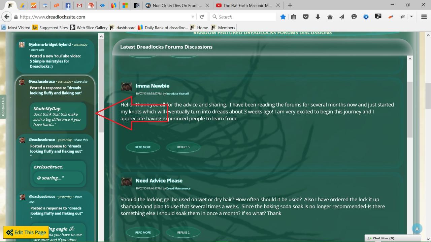This screenshot has height=242, width=431.
Task: Expand the dropdown arrow beside the bug icon
Action: point(411,17)
